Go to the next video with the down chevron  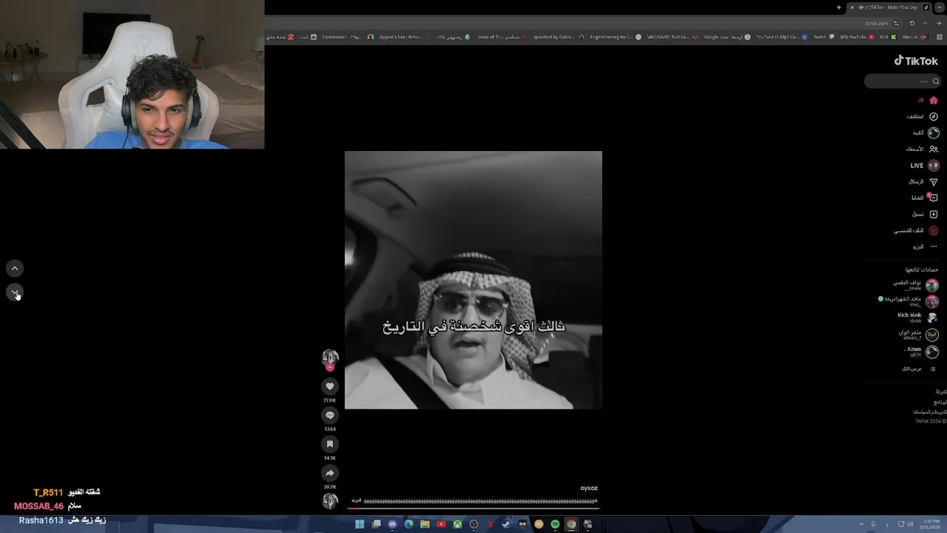tap(15, 292)
